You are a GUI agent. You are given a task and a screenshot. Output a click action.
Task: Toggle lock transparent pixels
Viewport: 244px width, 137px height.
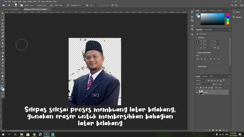tap(201, 88)
